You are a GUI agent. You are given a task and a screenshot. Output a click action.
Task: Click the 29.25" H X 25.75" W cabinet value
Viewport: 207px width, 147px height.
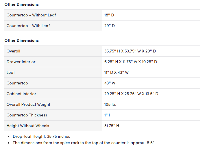point(131,94)
